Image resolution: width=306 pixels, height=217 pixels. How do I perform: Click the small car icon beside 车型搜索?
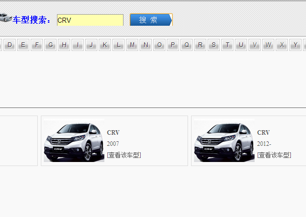point(6,17)
